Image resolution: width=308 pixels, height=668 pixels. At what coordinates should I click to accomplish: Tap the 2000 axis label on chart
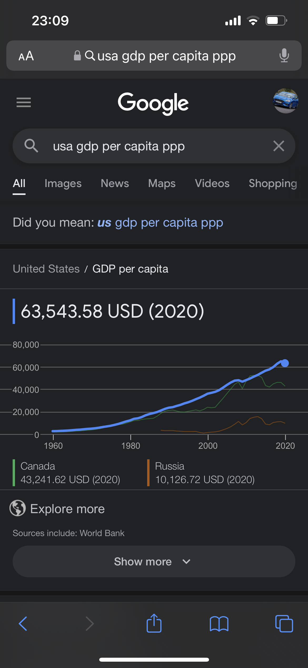[208, 446]
